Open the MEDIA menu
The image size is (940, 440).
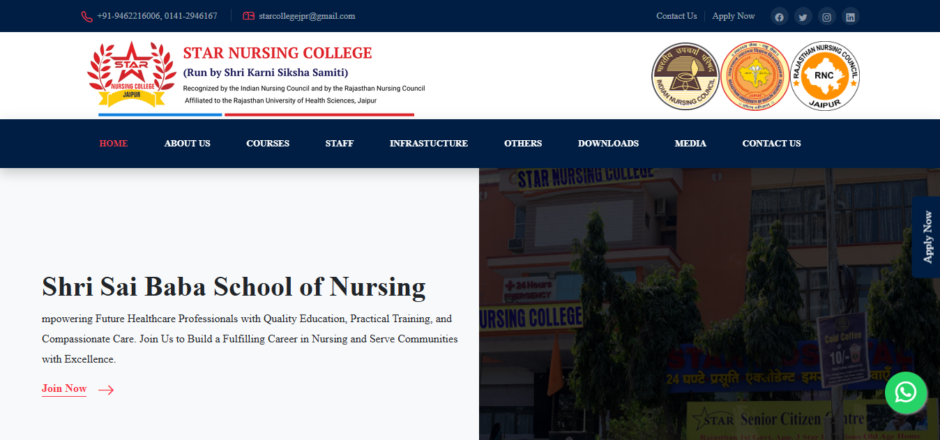click(690, 143)
